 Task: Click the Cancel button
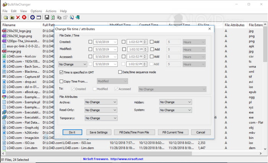click(x=201, y=132)
